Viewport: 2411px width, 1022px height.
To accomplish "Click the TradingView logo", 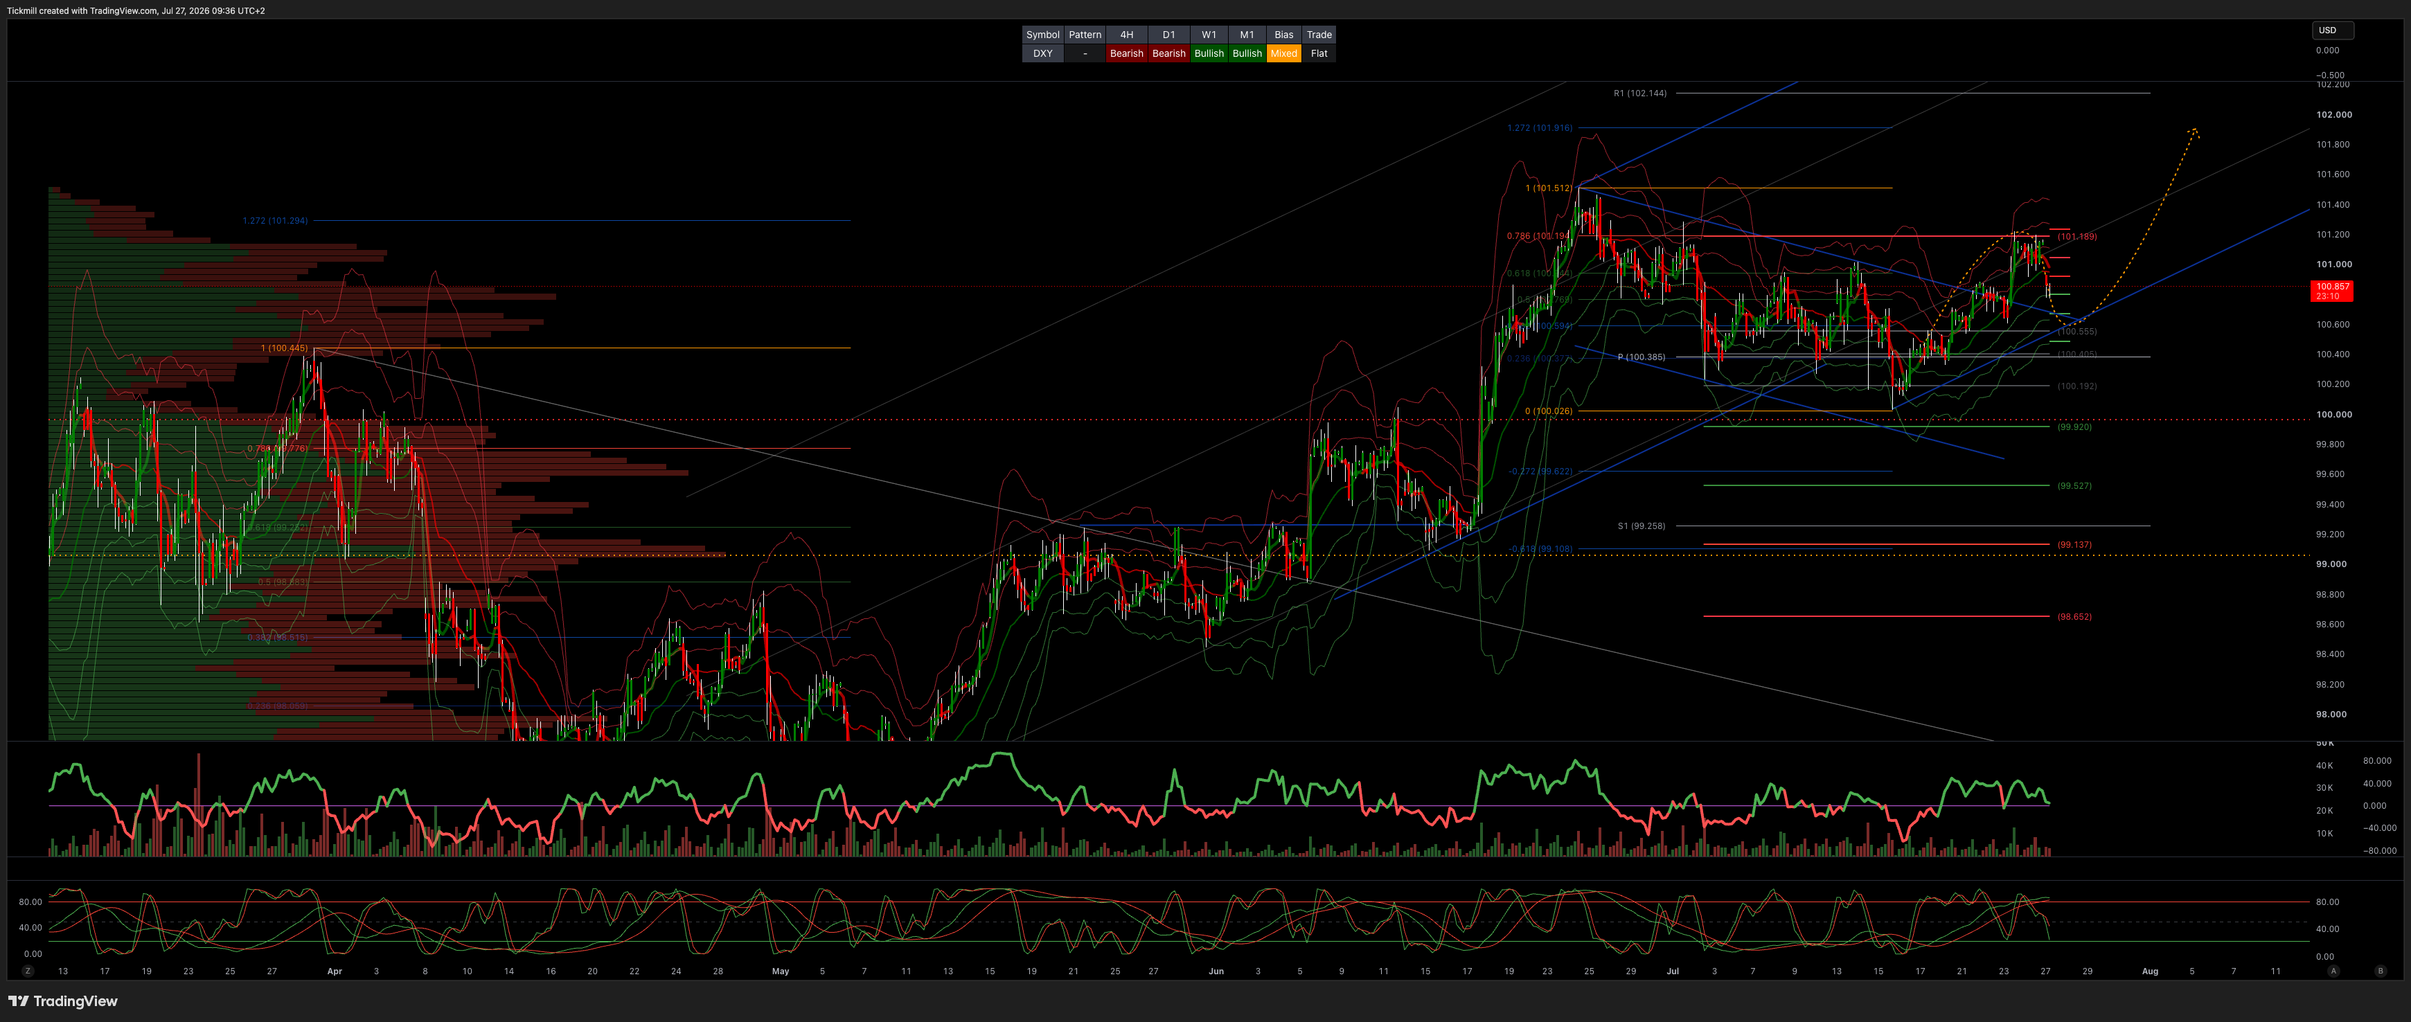I will click(63, 1001).
